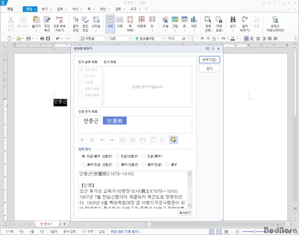Expand the open file icon dropdown arrow

[x=23, y=39]
